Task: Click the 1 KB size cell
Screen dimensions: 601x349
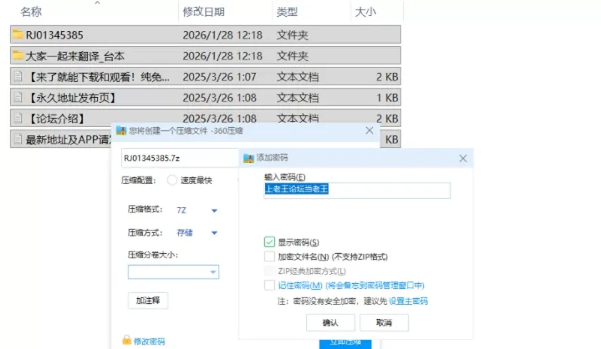Action: click(x=388, y=98)
